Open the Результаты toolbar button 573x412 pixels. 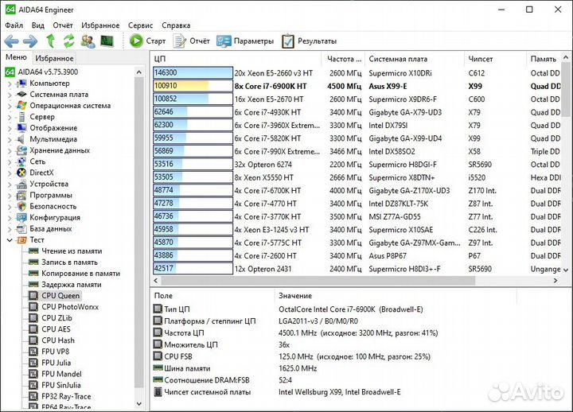click(x=309, y=41)
